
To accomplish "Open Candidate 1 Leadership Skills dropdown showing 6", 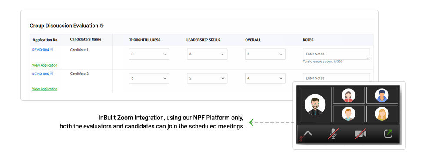I will (x=207, y=54).
